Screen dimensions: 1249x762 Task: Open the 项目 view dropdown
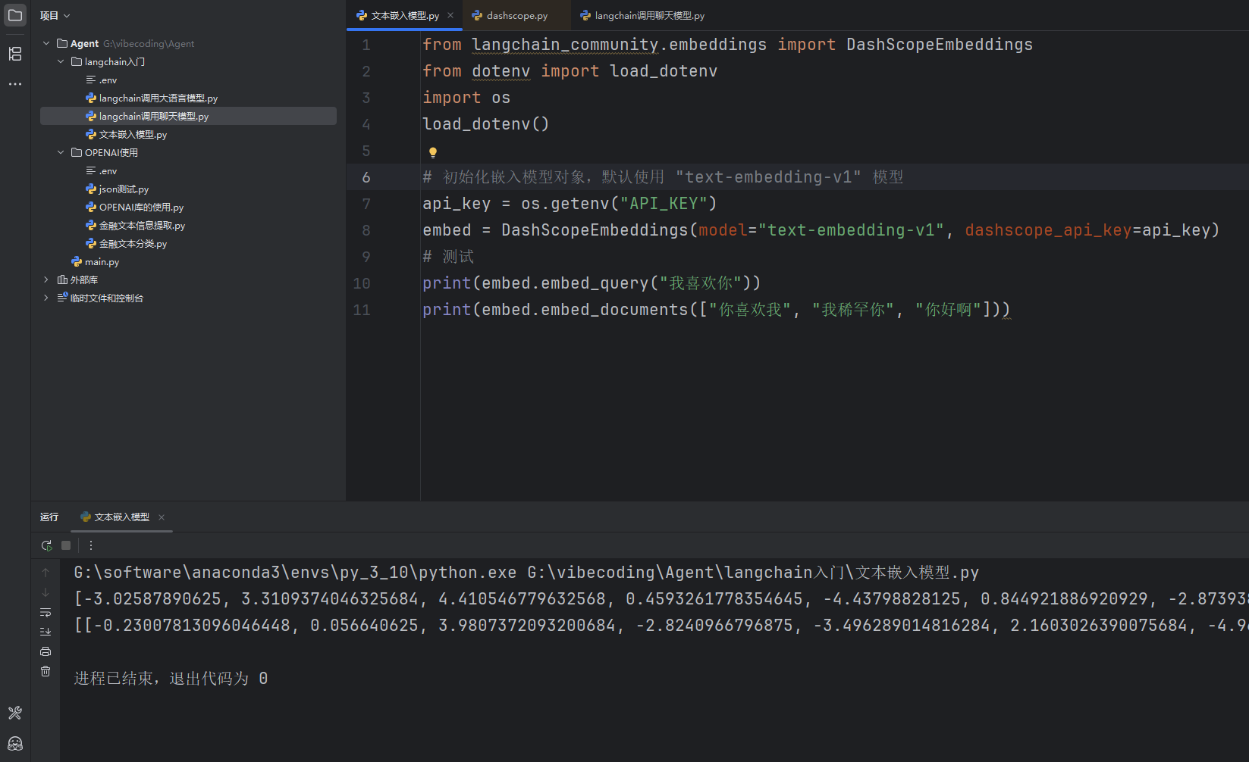(x=55, y=15)
